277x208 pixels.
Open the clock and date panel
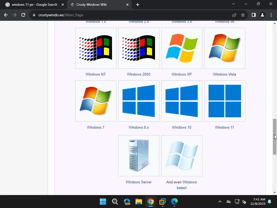pos(258,201)
